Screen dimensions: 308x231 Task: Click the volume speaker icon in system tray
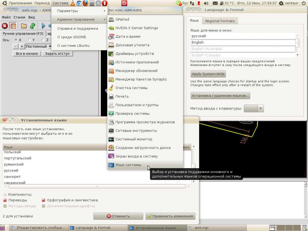(206, 3)
